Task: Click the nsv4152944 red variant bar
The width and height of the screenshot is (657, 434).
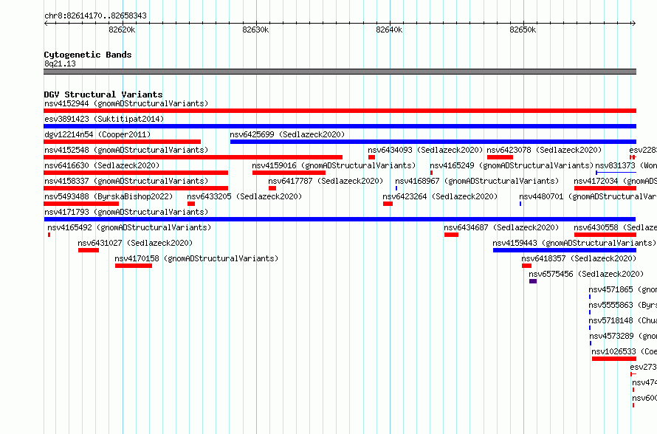Action: (340, 111)
